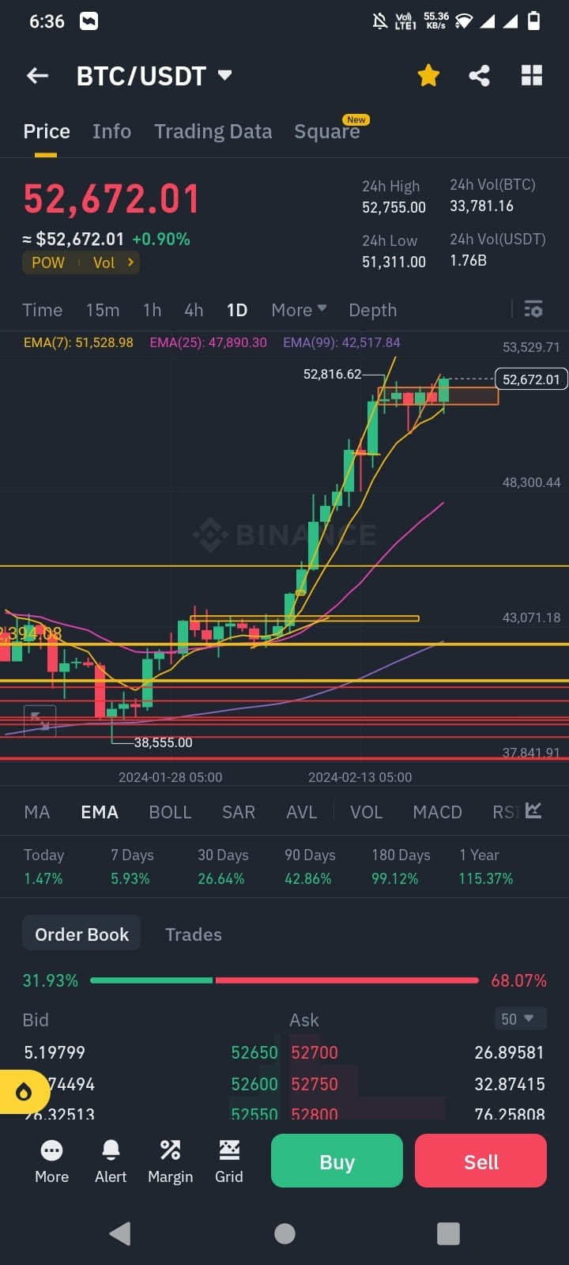Viewport: 569px width, 1265px height.
Task: Switch to the Depth chart view
Action: 372,310
